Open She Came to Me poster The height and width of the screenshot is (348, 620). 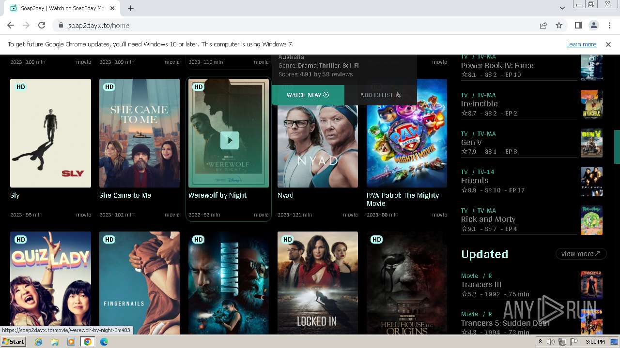click(139, 133)
